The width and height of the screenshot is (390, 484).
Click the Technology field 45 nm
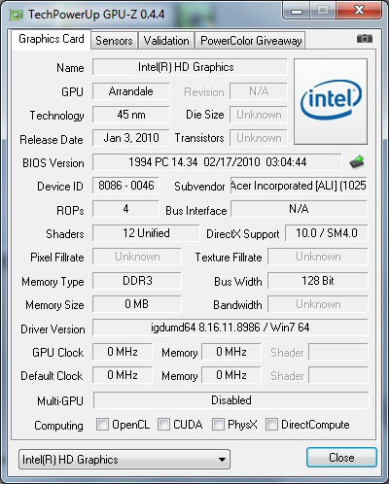131,115
